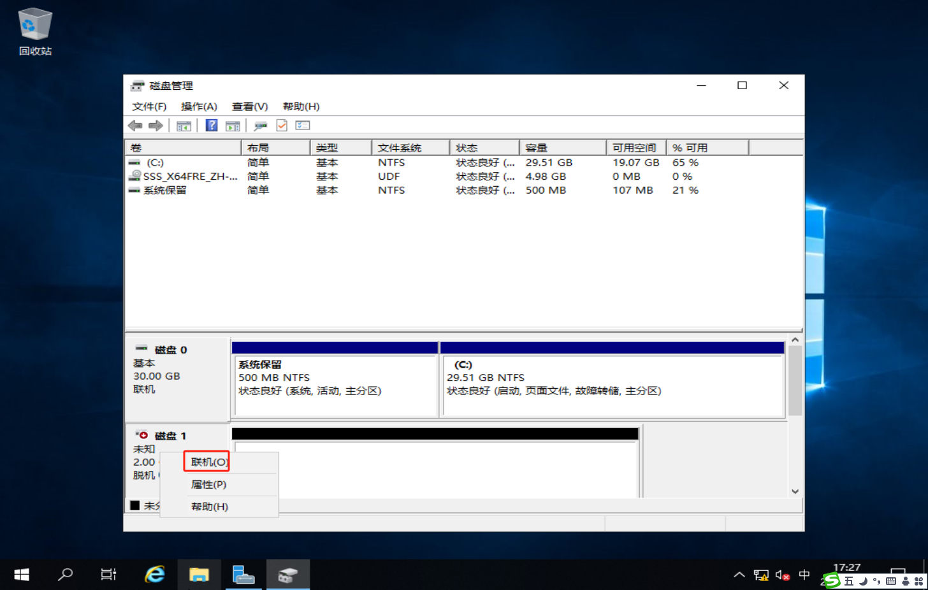Click the drive icon beside the (C:) volume row
Image resolution: width=928 pixels, height=590 pixels.
coord(134,162)
